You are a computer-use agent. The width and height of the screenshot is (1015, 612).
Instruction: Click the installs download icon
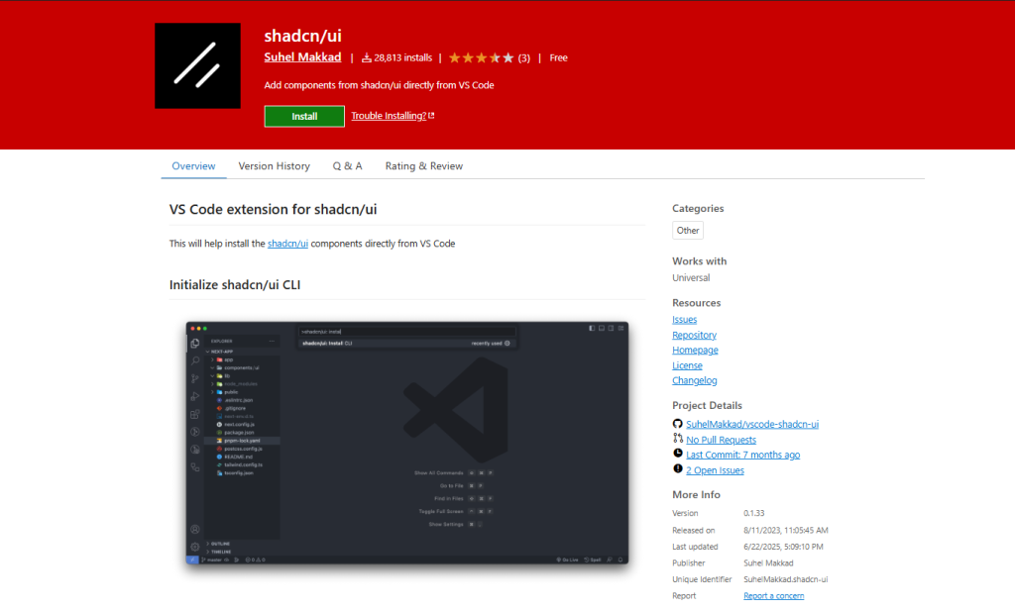pos(367,57)
